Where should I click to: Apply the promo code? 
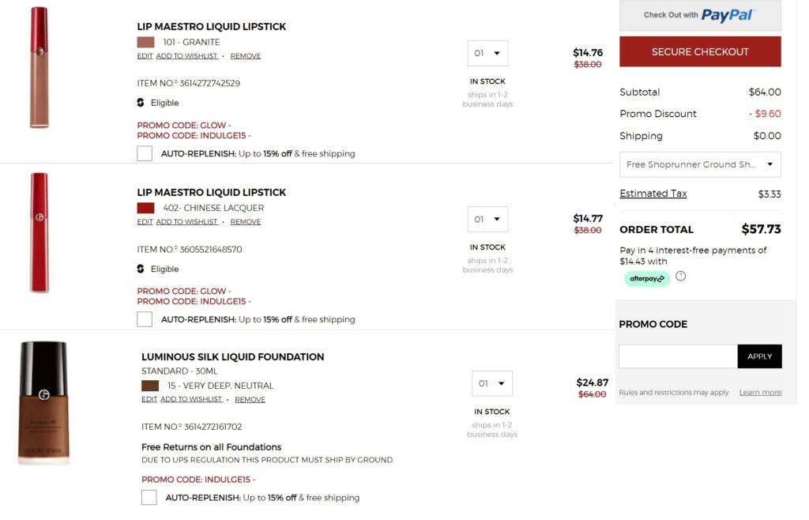759,356
